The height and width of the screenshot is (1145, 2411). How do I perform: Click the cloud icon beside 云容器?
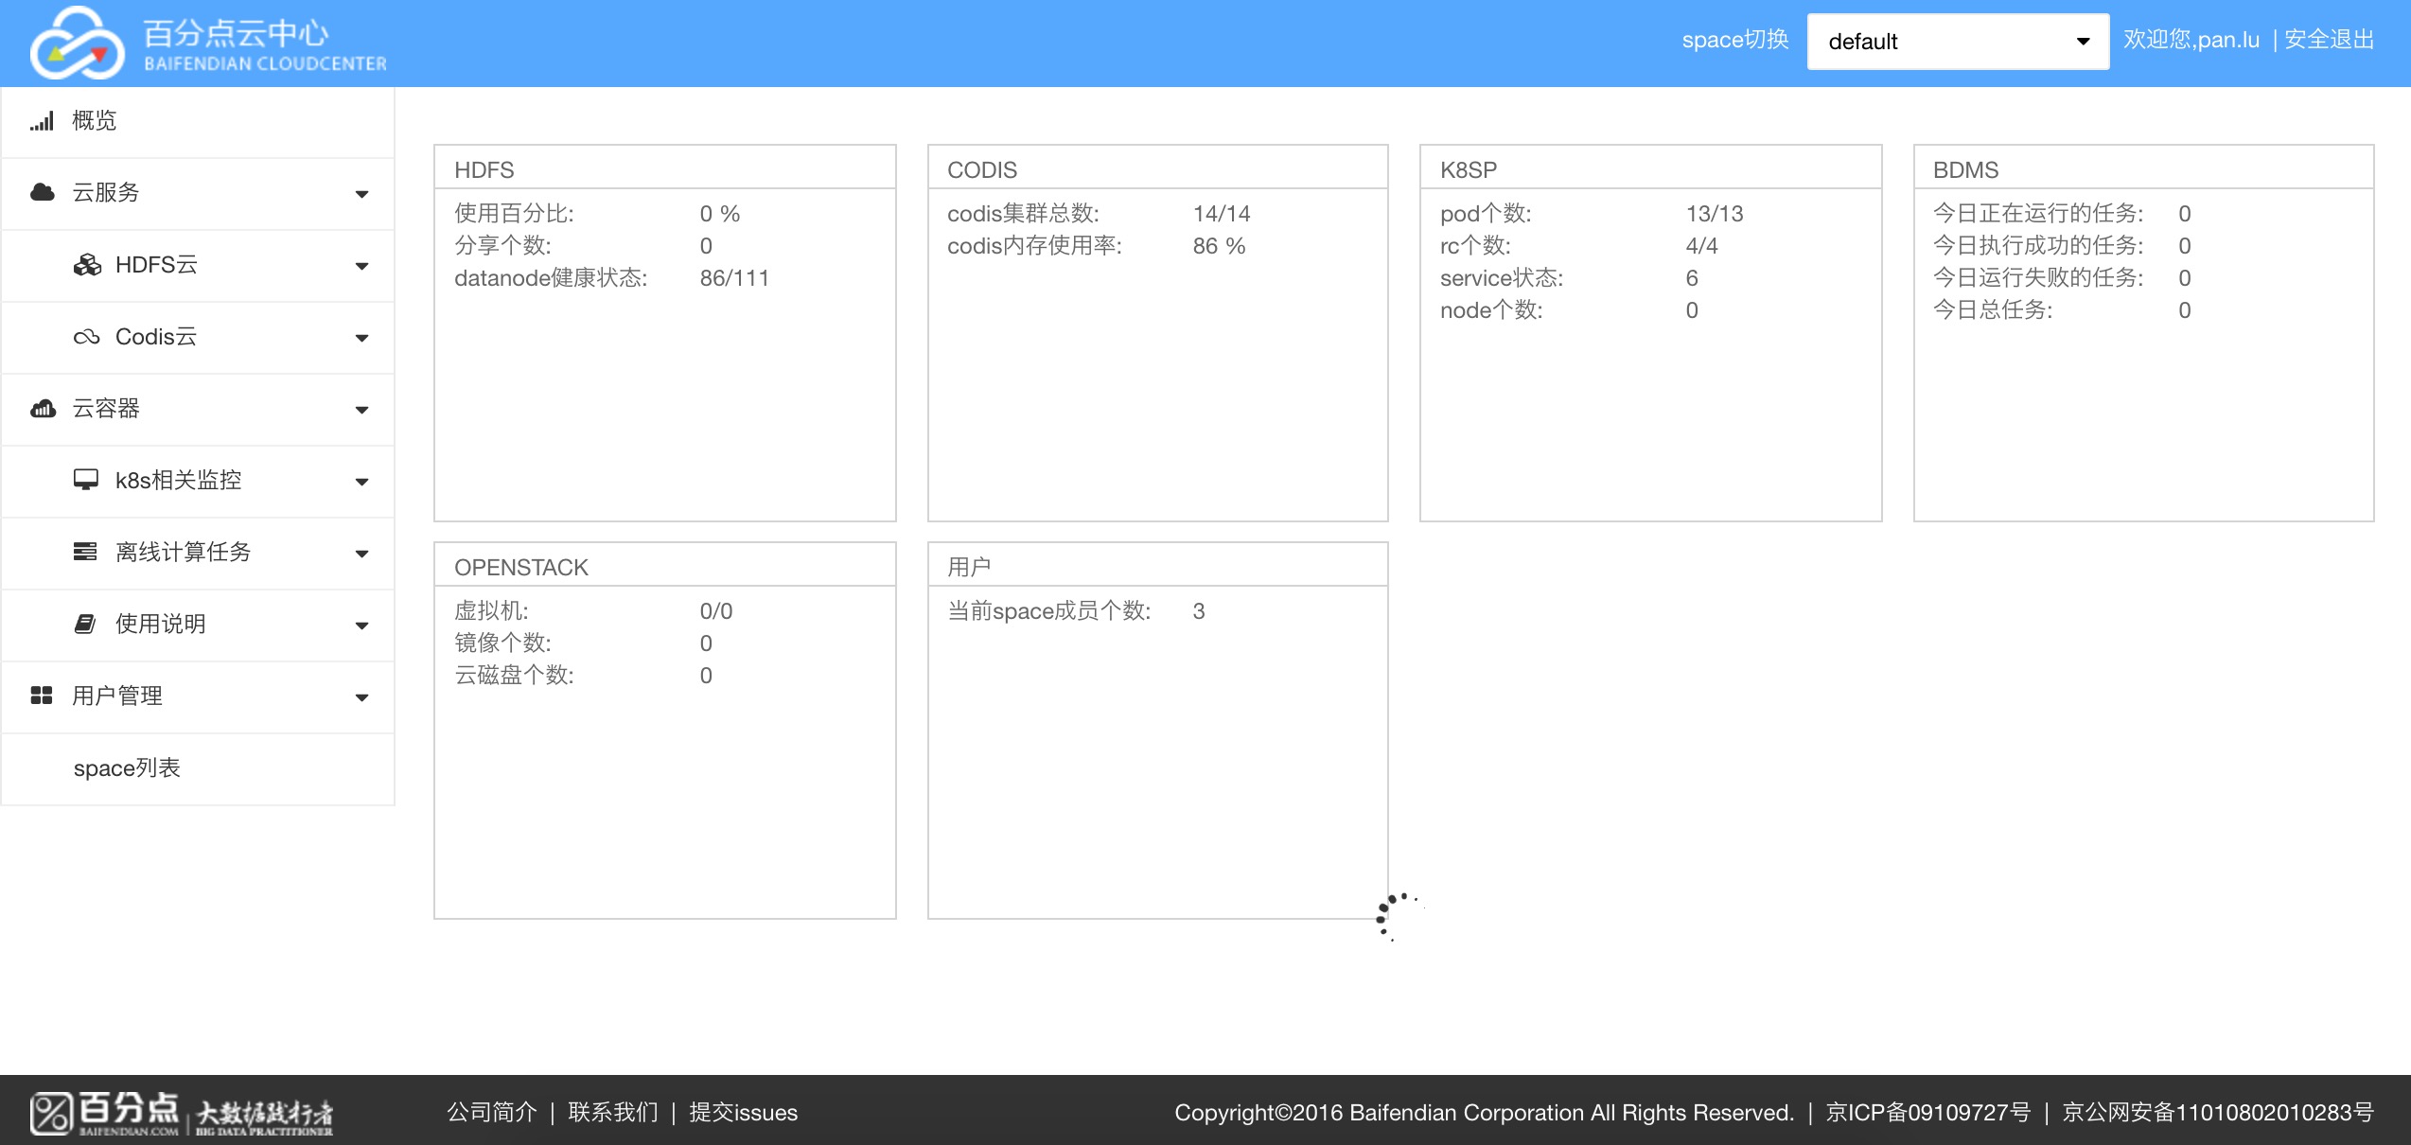point(43,409)
